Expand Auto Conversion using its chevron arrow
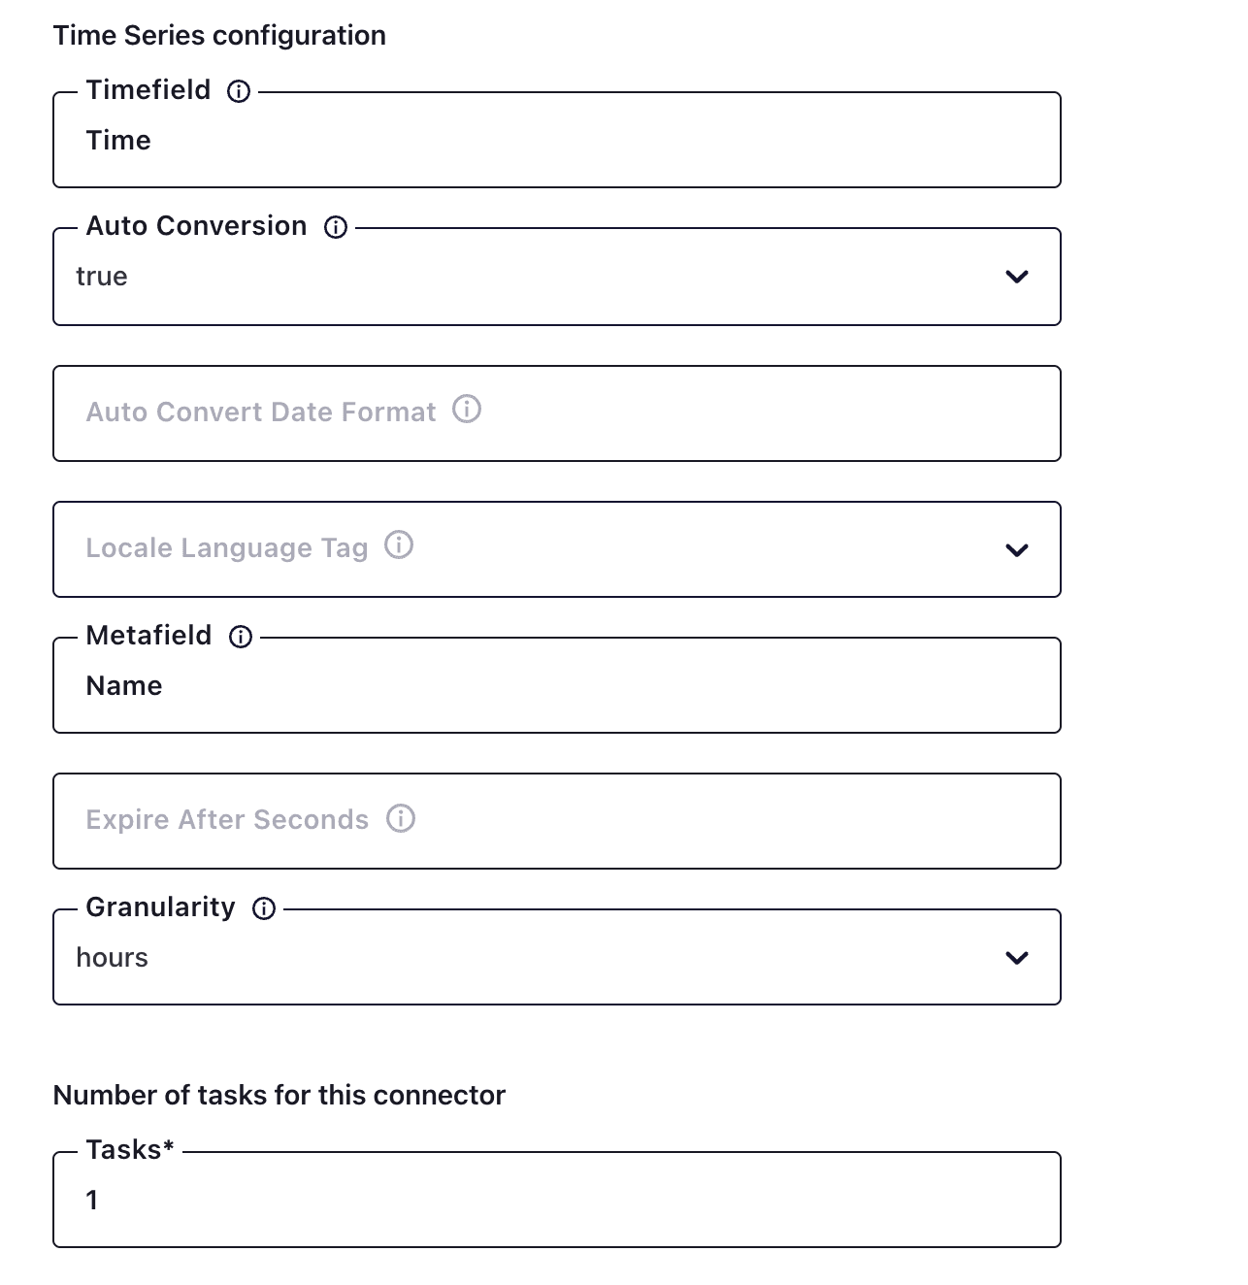The height and width of the screenshot is (1285, 1248). coord(1016,277)
